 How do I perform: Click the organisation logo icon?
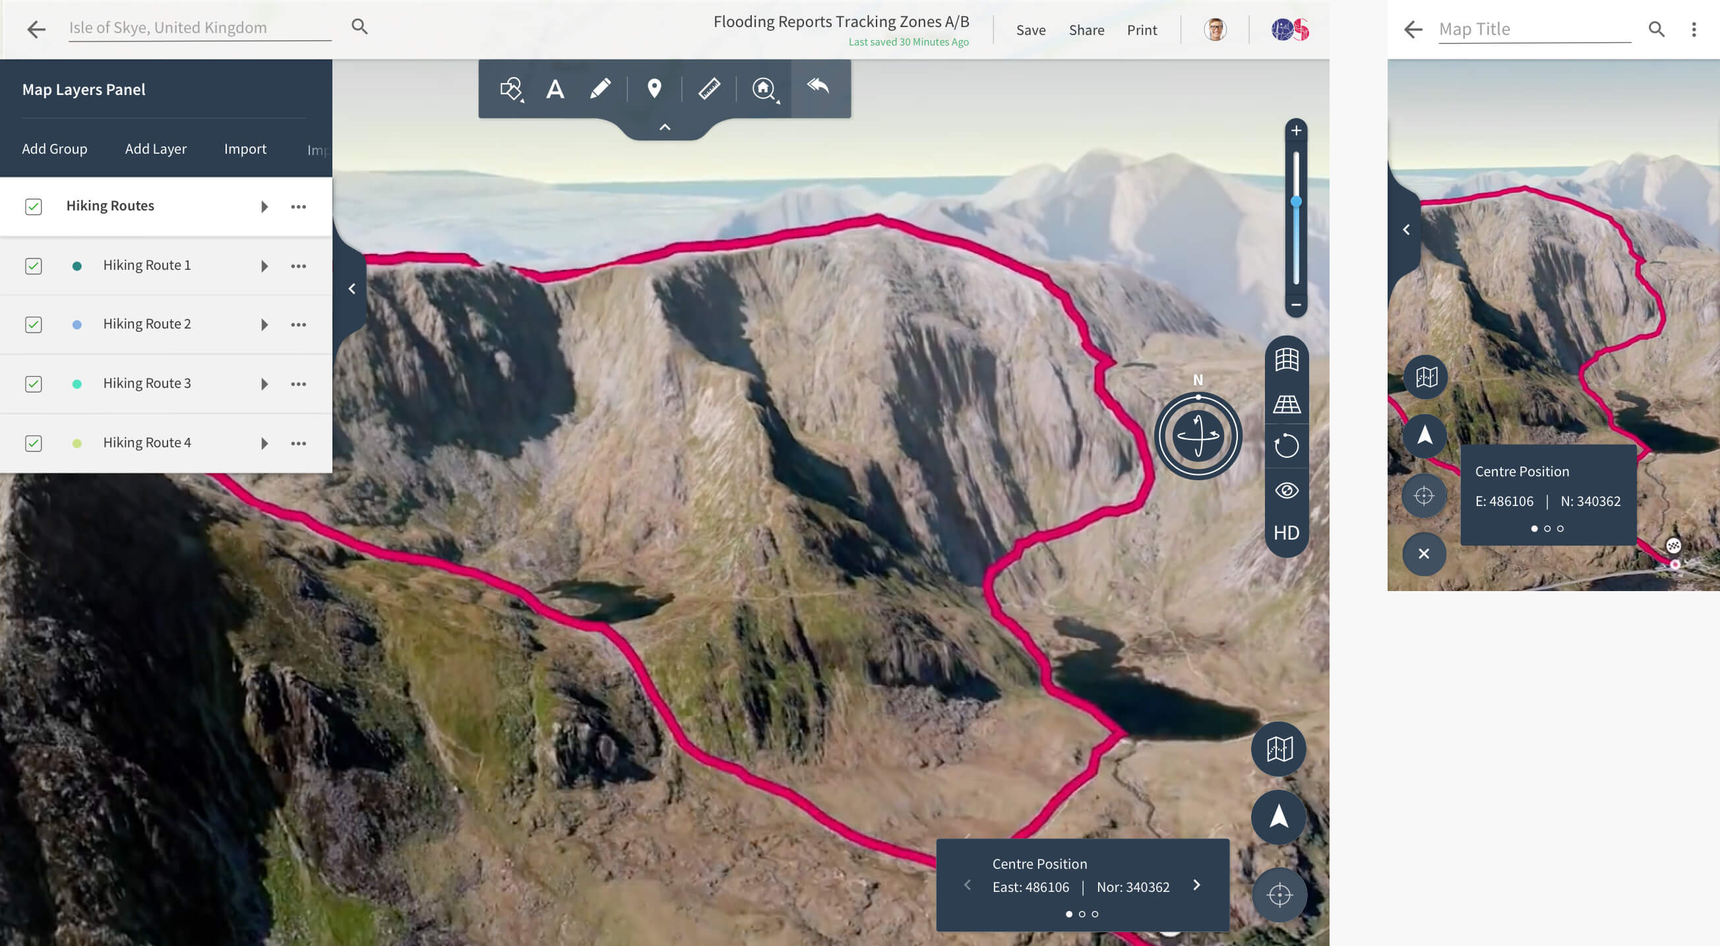click(1290, 30)
